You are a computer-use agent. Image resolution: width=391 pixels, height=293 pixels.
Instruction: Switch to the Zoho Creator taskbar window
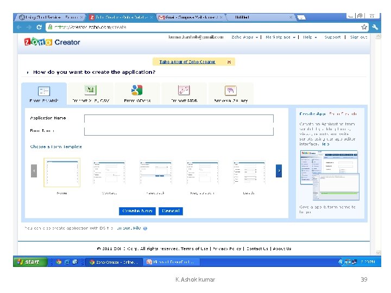[x=114, y=262]
